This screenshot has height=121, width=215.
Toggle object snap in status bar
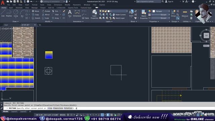coord(102,115)
